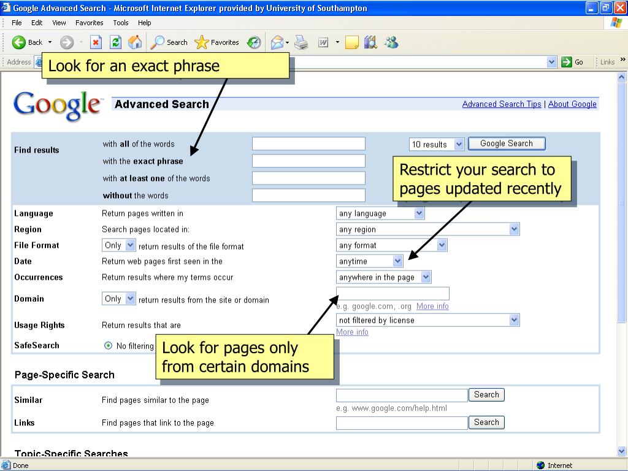Click scrollbar up arrow
The image size is (628, 471).
(622, 77)
